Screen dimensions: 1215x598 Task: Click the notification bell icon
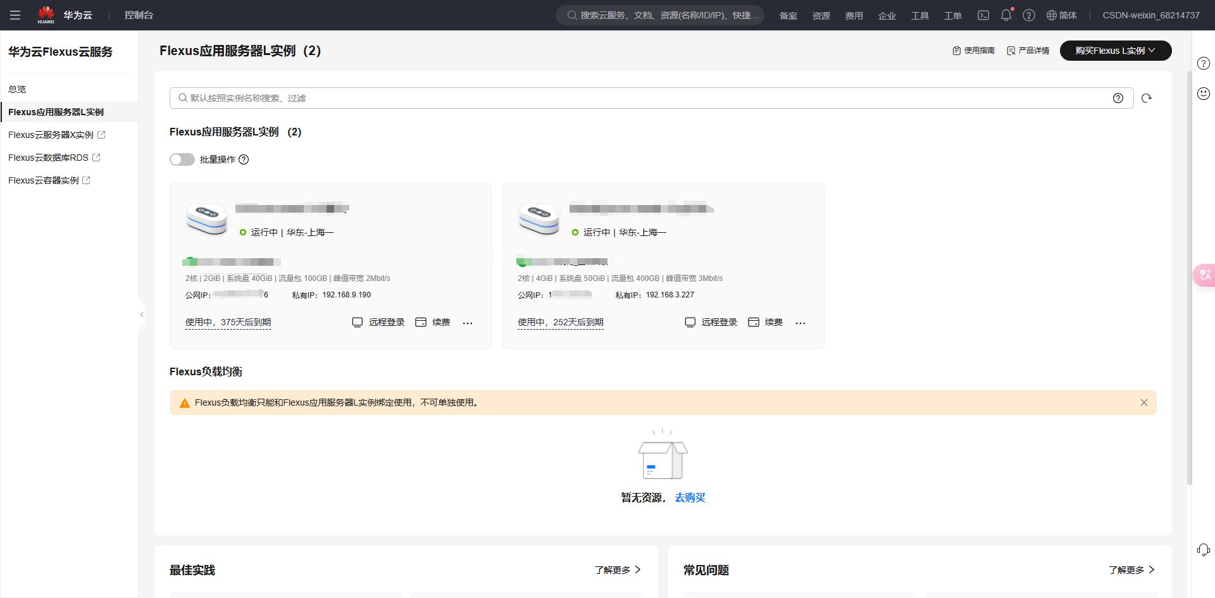(1006, 15)
